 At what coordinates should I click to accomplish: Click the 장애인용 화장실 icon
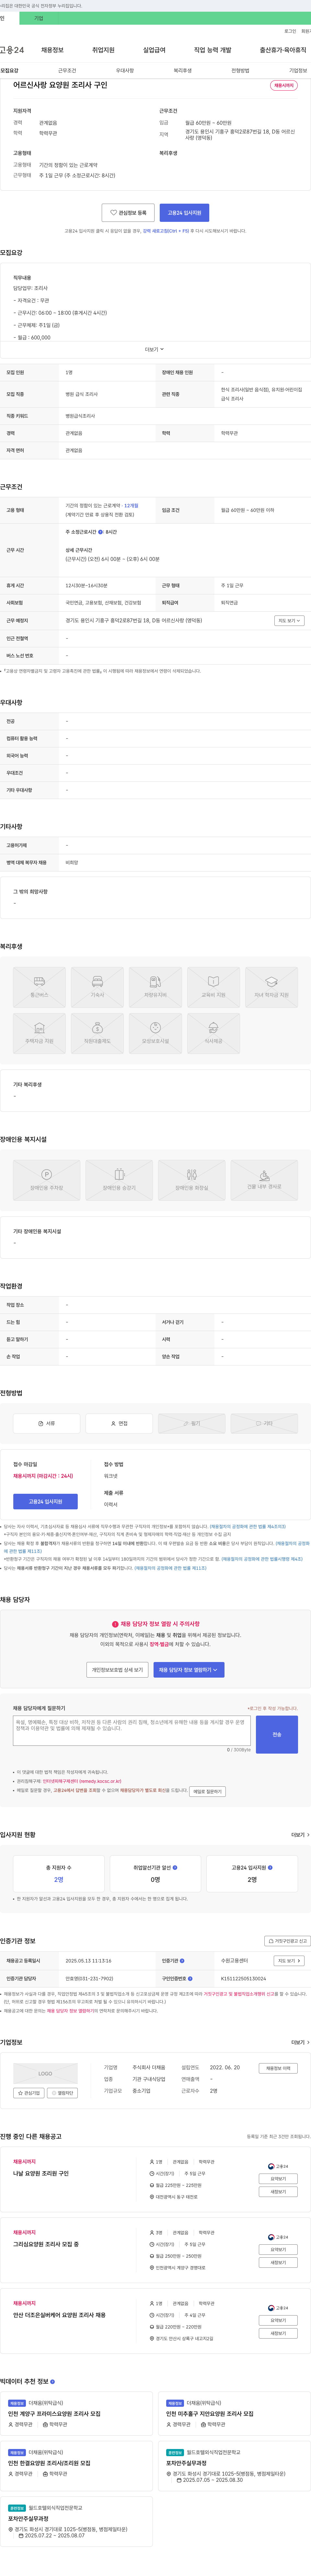191,1180
